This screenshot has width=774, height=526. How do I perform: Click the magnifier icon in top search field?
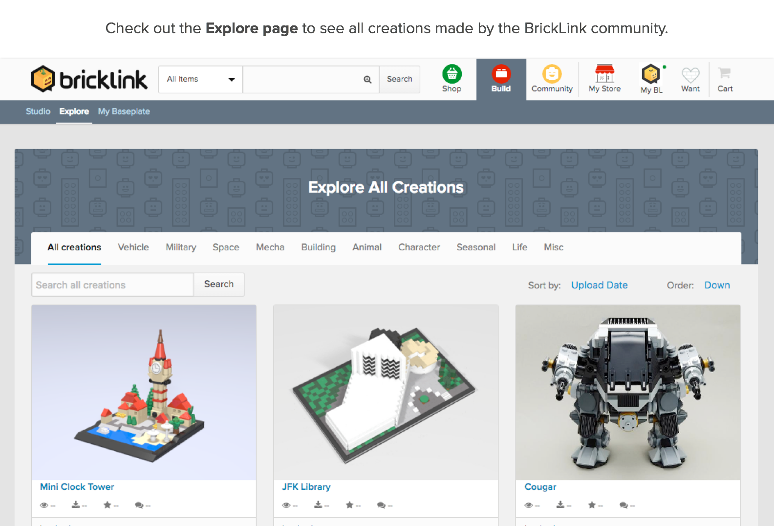367,79
